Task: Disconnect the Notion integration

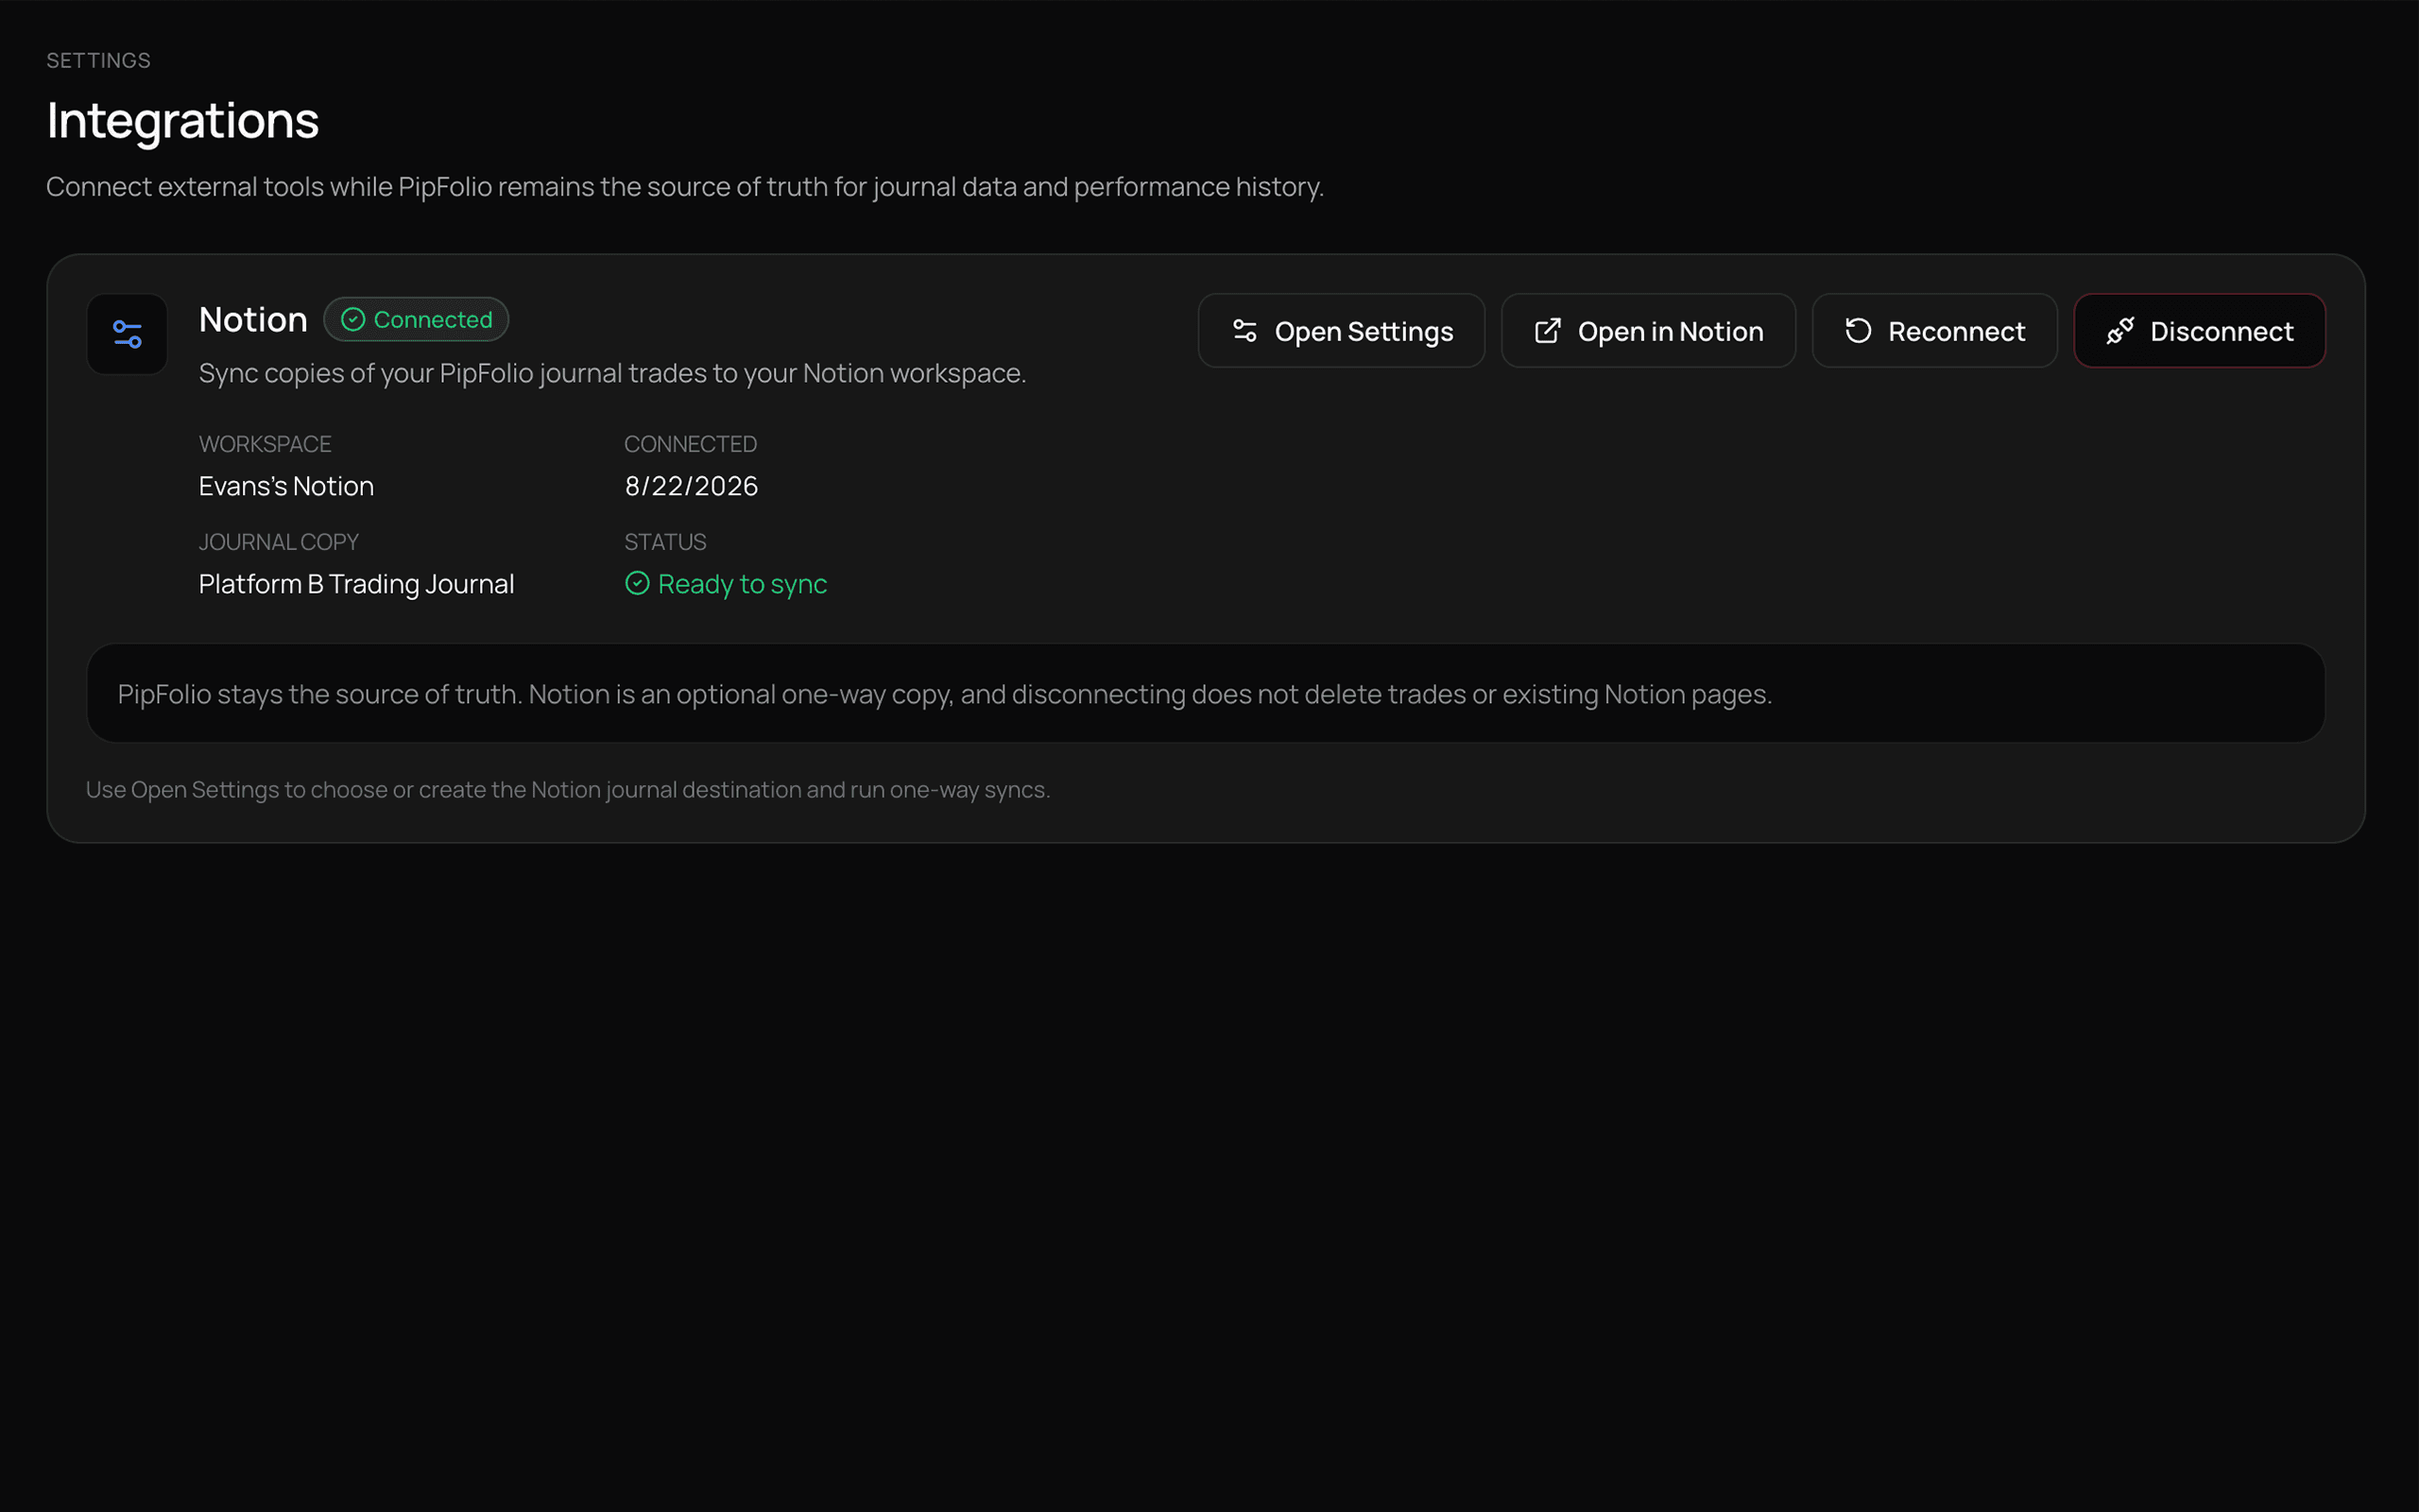Action: [x=2199, y=331]
